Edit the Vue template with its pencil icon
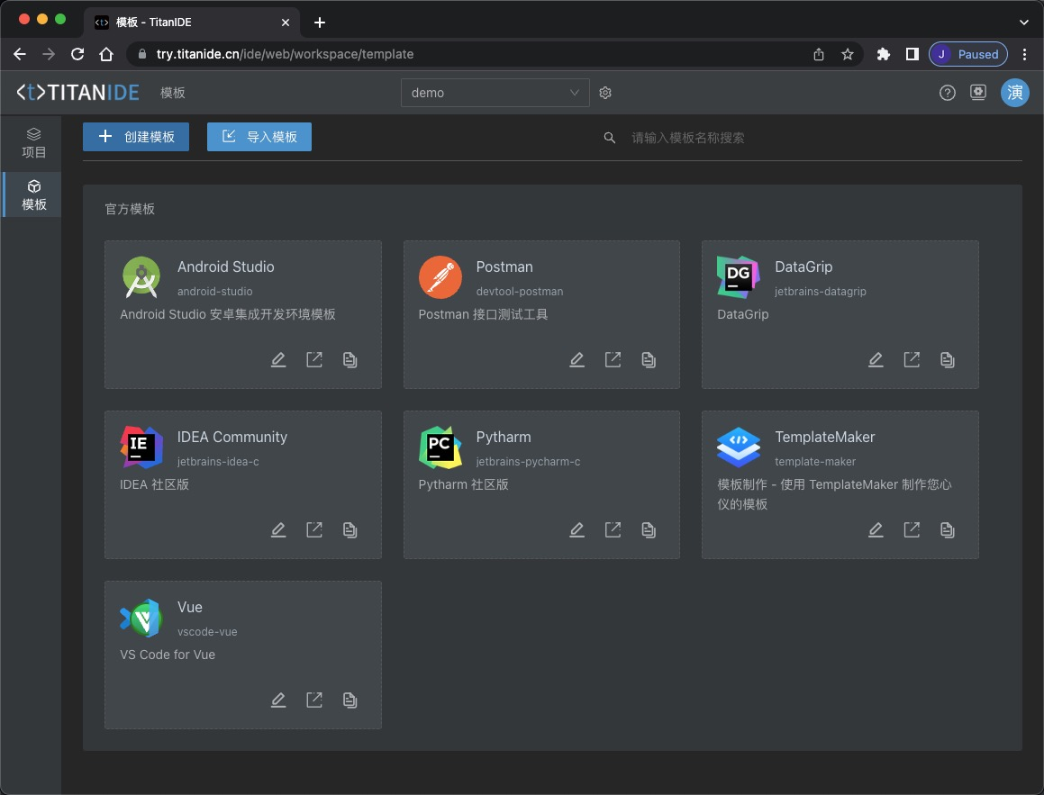 pos(278,700)
